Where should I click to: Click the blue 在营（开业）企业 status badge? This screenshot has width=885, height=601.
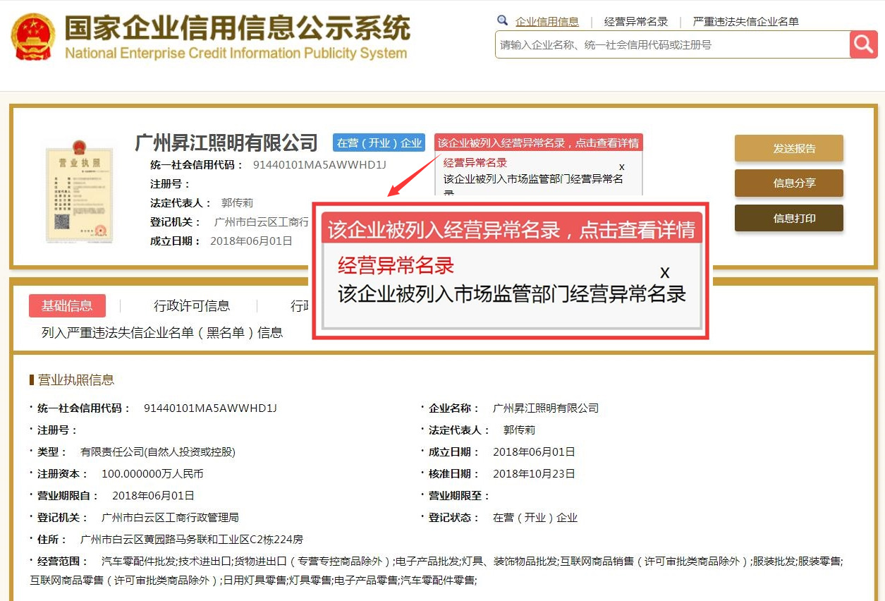tap(379, 142)
